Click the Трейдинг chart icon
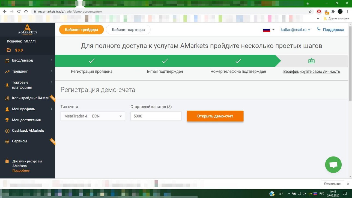The width and height of the screenshot is (352, 198). click(7, 72)
